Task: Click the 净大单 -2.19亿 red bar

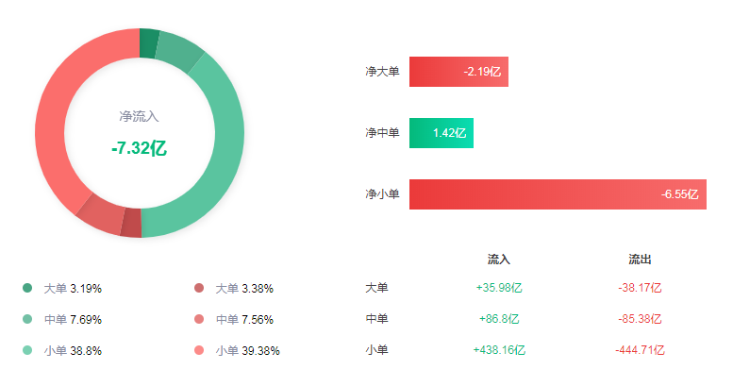Action: [458, 72]
